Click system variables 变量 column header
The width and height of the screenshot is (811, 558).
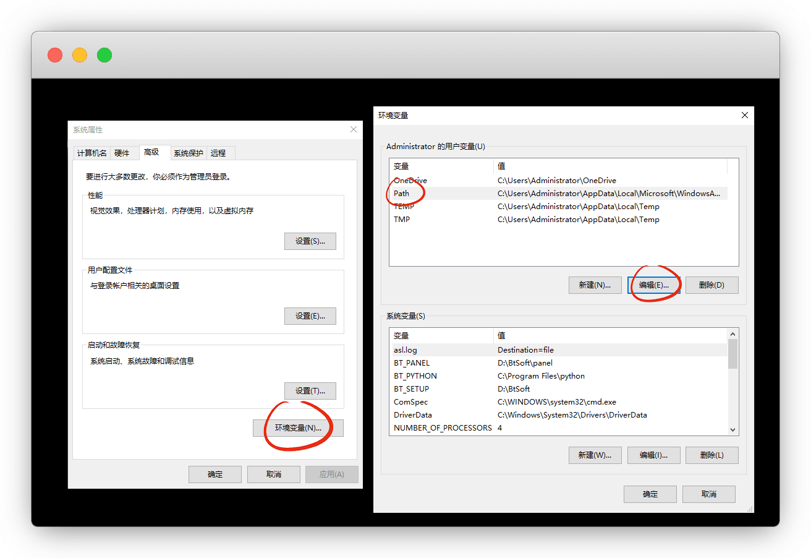click(441, 336)
